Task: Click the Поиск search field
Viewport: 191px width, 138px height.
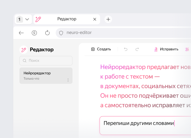Action: pos(46,61)
